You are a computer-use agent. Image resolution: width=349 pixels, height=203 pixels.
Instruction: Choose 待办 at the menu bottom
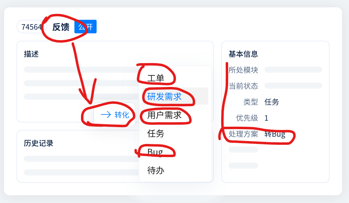pos(156,170)
